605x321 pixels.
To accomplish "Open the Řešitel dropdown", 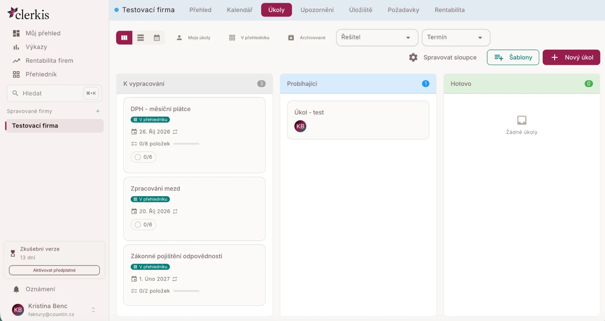I will coord(377,37).
